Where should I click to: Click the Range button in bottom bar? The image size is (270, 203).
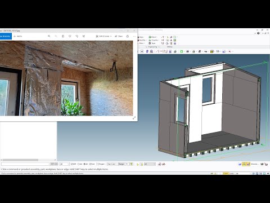tap(121, 164)
